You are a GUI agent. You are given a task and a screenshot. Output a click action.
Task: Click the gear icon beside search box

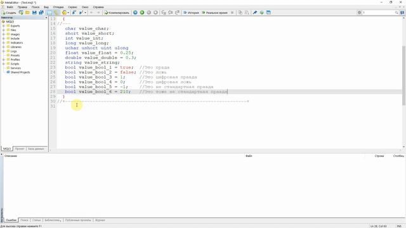point(359,13)
